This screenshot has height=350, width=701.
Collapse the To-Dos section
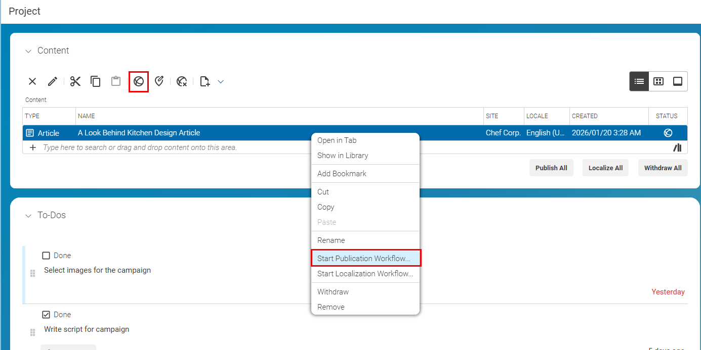pos(28,216)
